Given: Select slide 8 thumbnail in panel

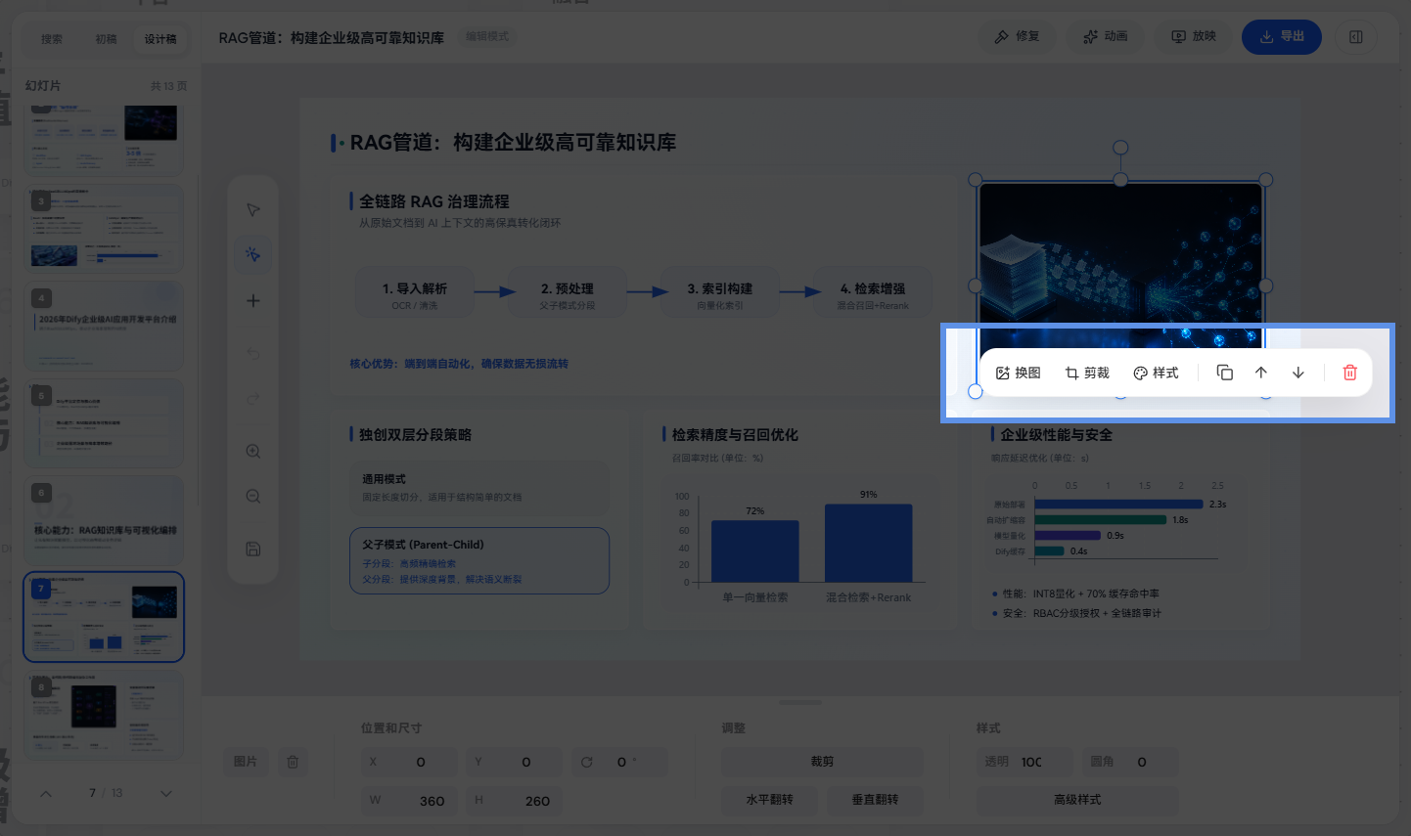Looking at the screenshot, I should point(104,715).
